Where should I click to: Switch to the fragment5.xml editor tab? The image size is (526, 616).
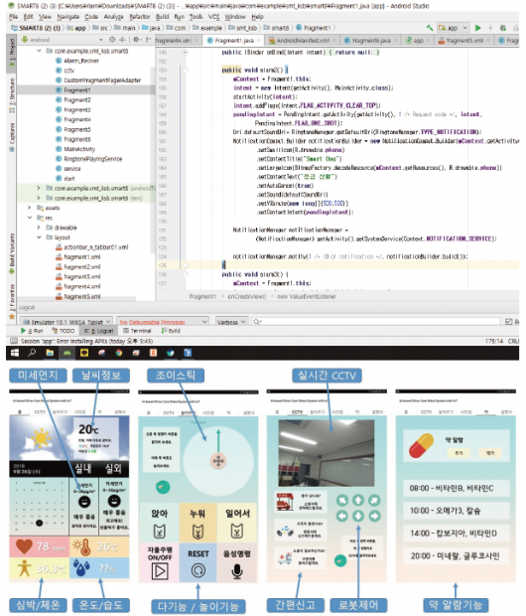[464, 40]
